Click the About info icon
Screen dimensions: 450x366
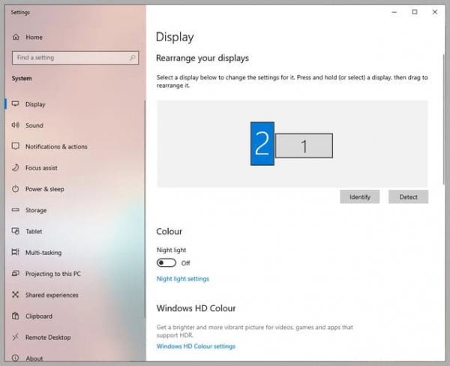click(16, 358)
